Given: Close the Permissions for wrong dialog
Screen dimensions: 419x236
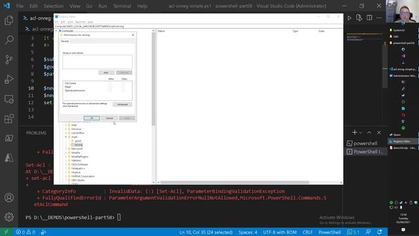Looking at the screenshot, I should [x=133, y=35].
